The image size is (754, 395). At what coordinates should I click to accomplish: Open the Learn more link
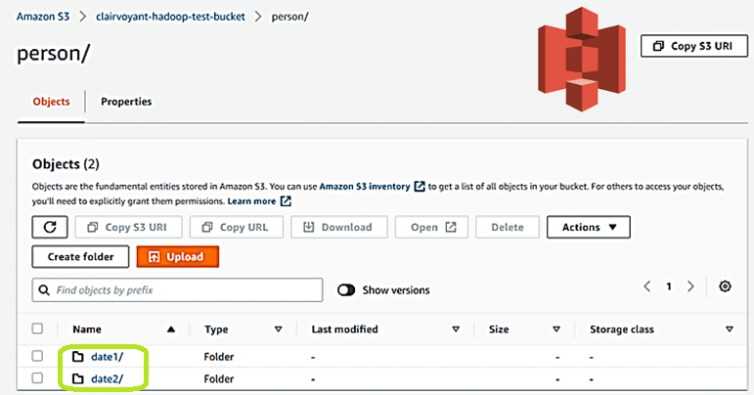click(251, 201)
